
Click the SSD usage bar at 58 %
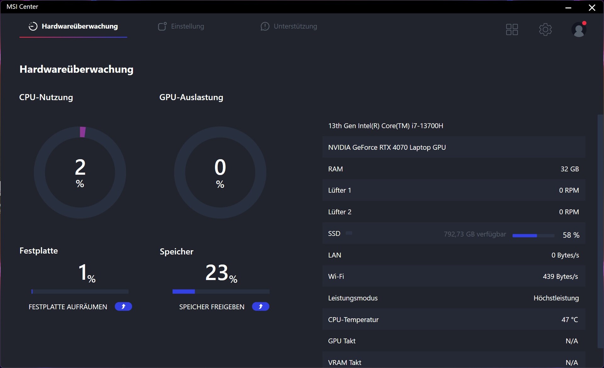pyautogui.click(x=533, y=235)
